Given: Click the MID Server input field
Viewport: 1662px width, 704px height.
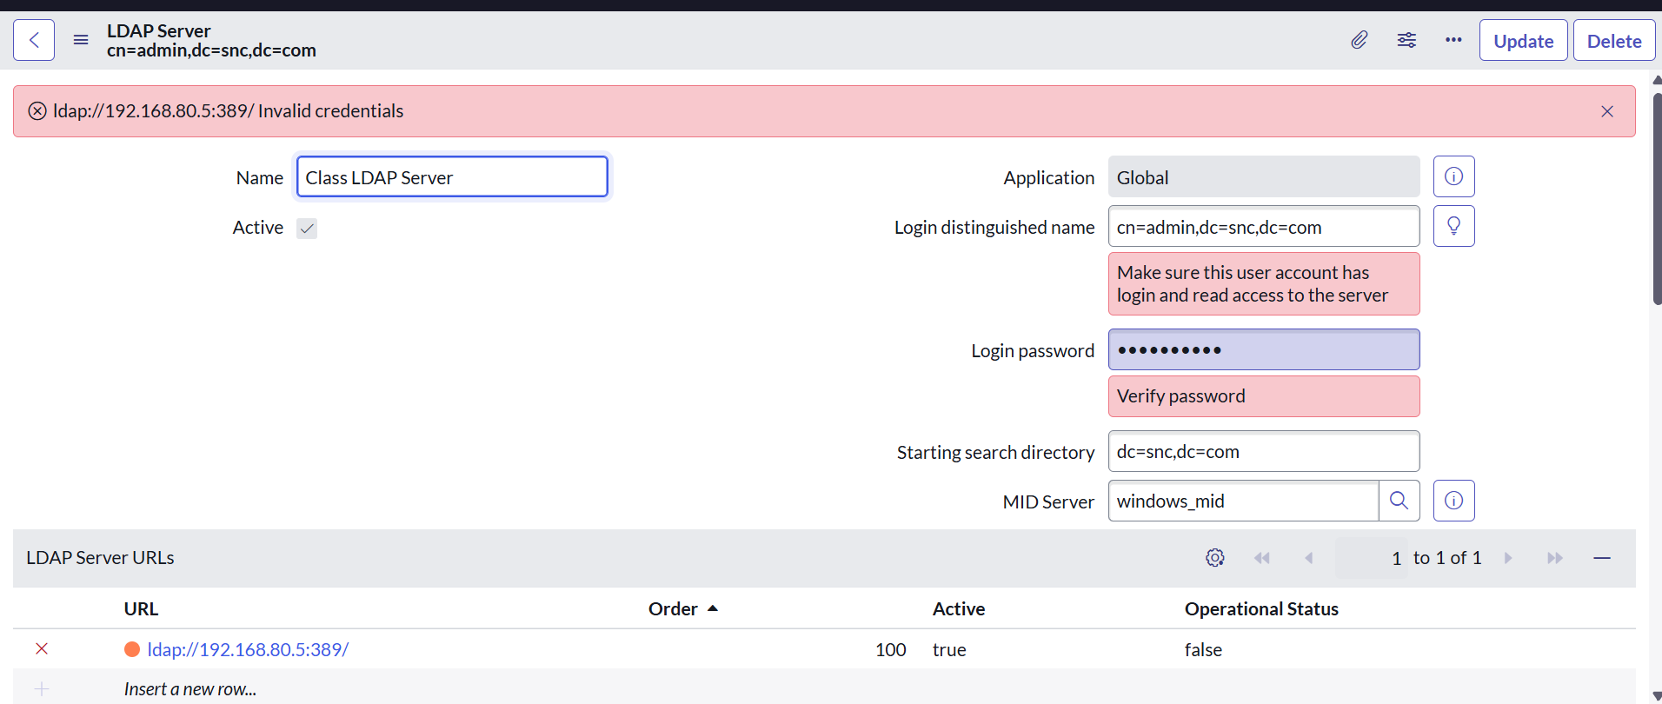Looking at the screenshot, I should pos(1244,501).
